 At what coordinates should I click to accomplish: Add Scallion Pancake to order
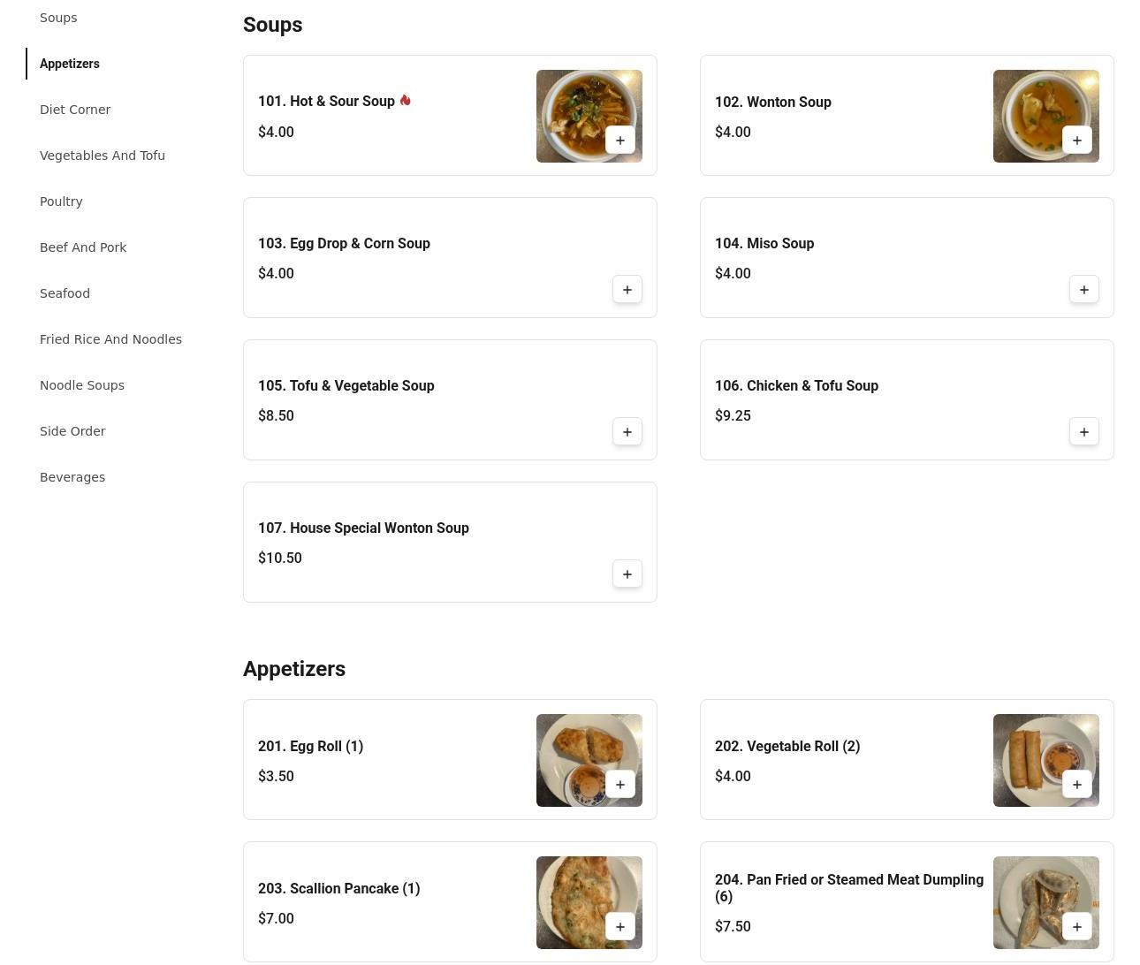619,927
